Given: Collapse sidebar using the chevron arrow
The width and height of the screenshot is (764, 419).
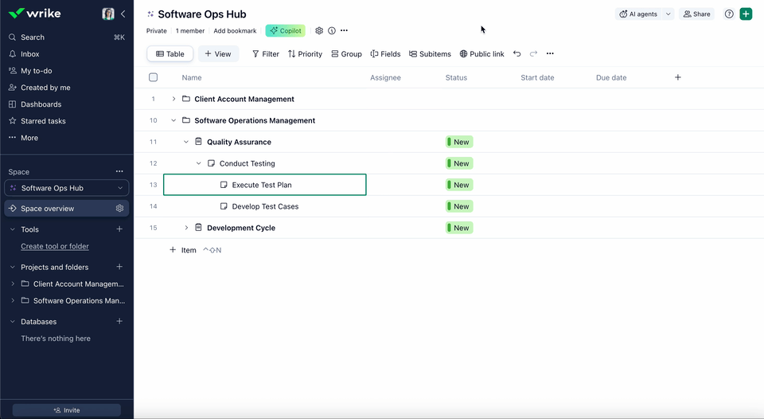Looking at the screenshot, I should 123,14.
